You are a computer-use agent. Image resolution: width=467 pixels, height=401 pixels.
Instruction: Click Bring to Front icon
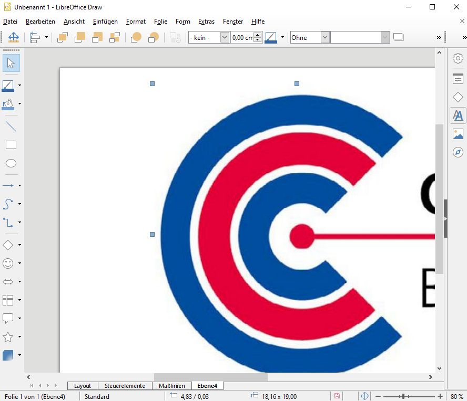click(63, 37)
